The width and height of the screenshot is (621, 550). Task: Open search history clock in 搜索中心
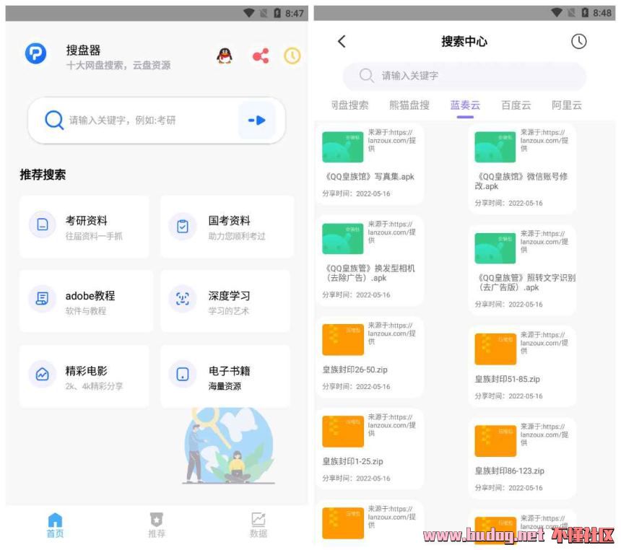click(578, 42)
